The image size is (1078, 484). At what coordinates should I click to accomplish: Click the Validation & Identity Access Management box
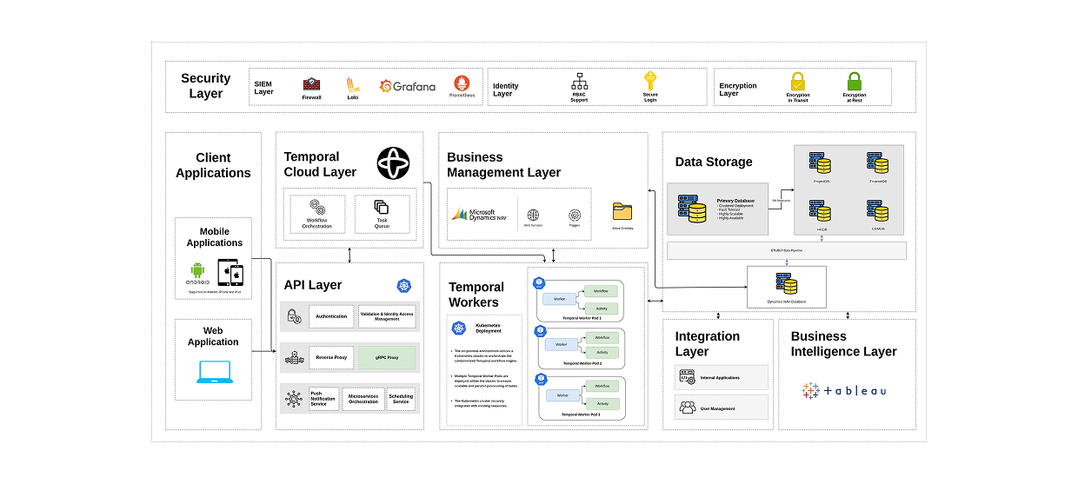pyautogui.click(x=386, y=316)
